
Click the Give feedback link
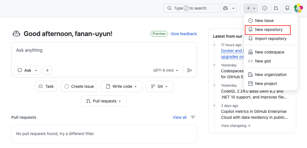184,34
